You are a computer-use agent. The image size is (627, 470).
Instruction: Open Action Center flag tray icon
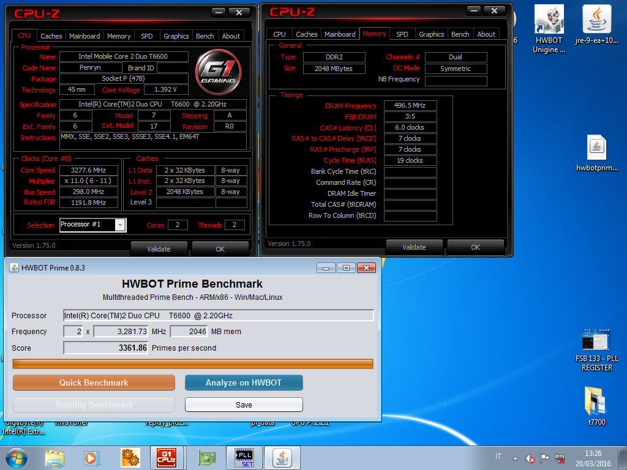pyautogui.click(x=544, y=458)
